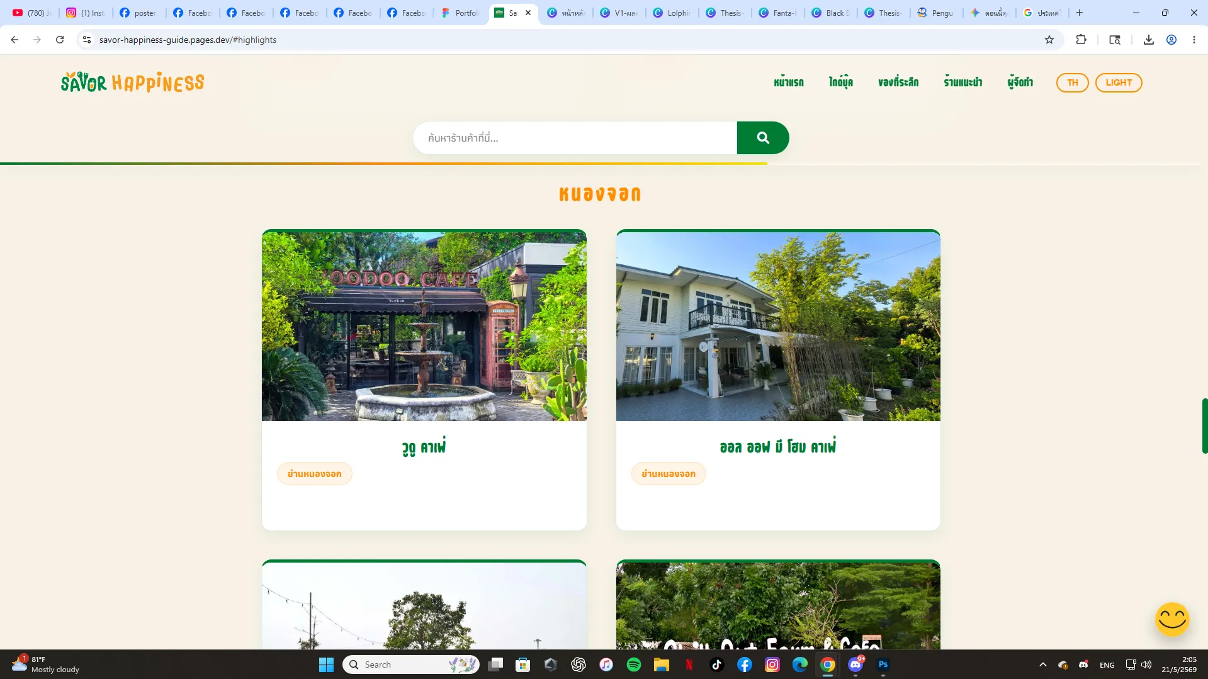Open a new browser tab
Screen dimensions: 1208x679
1080,13
